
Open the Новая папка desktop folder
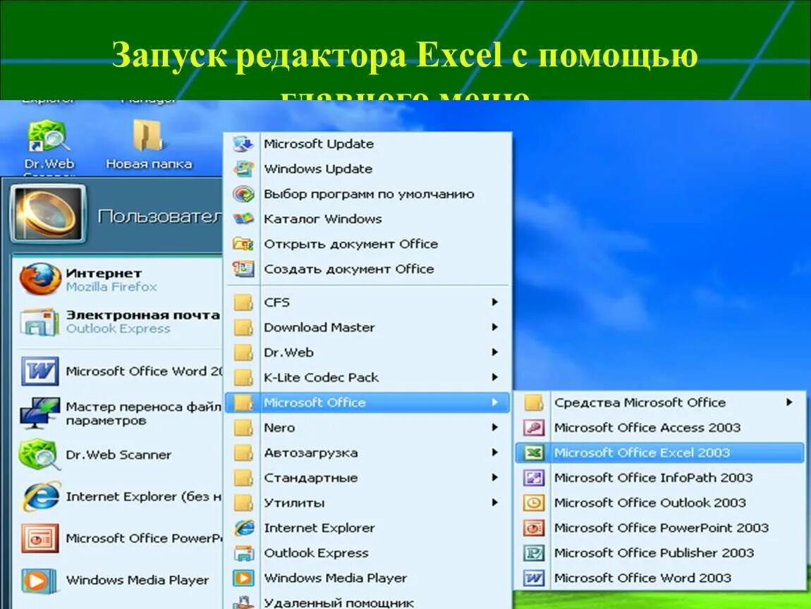coord(148,135)
